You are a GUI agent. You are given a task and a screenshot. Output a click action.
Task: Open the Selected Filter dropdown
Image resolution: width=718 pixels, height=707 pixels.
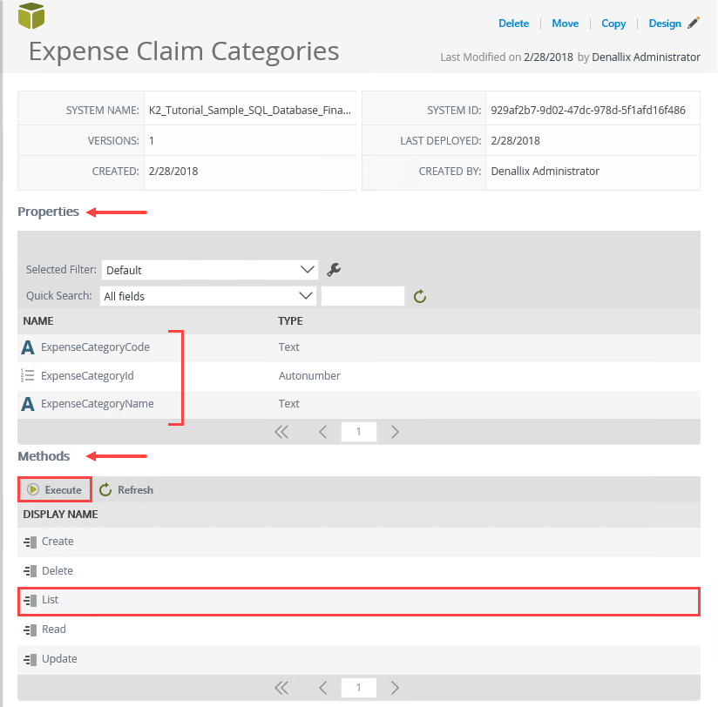click(209, 270)
